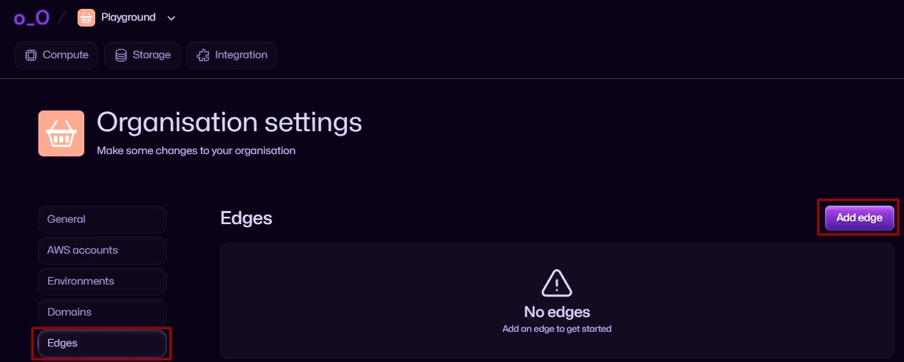Click the Storage database icon
The image size is (904, 362).
[121, 55]
